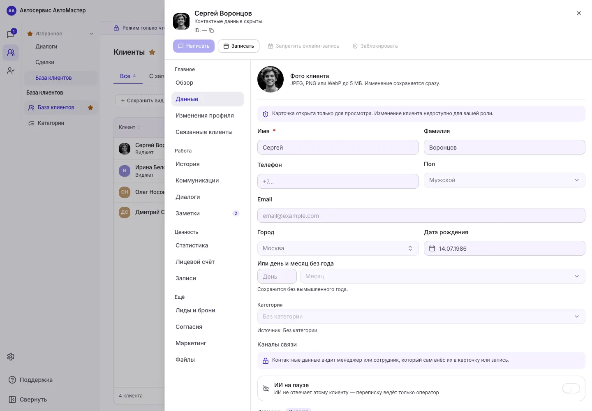Open the Месяц dropdown
This screenshot has width=592, height=411.
pos(443,276)
